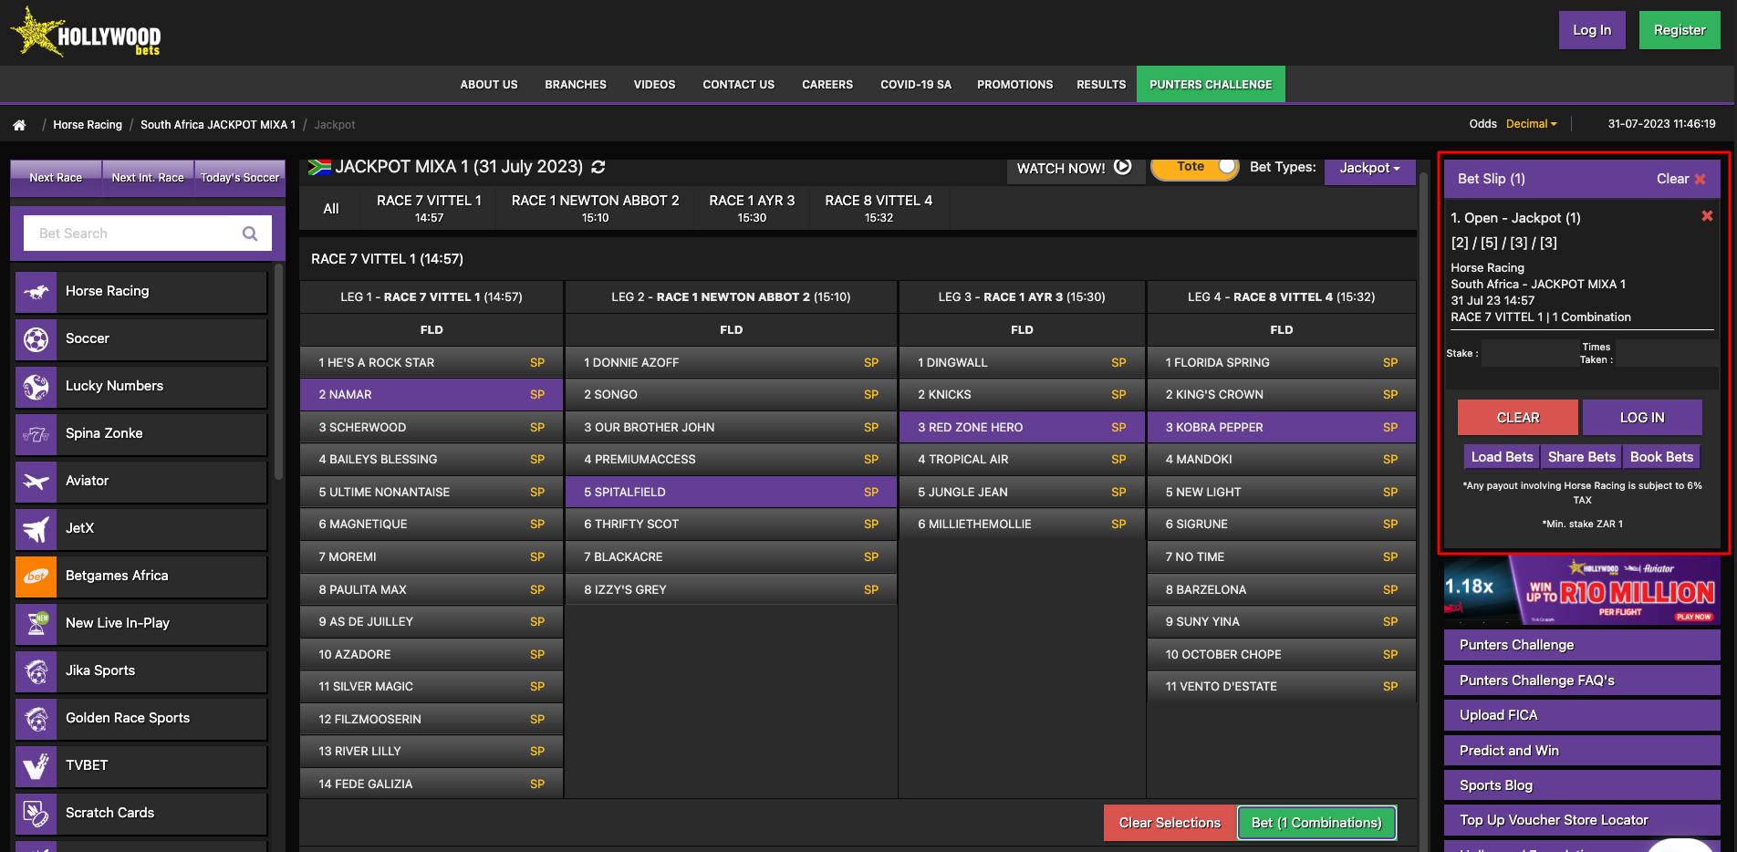Open the Jackpot bet types dropdown
1737x852 pixels.
coord(1368,168)
